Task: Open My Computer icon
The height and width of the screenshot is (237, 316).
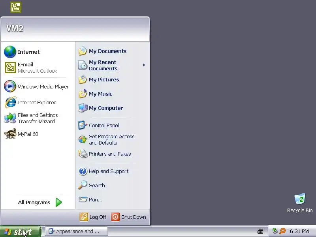Action: 83,108
